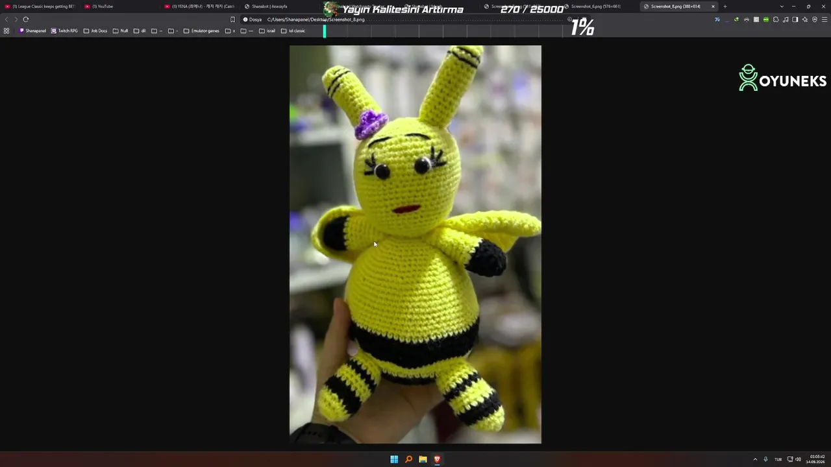Open the volume control in system tray

(798, 459)
